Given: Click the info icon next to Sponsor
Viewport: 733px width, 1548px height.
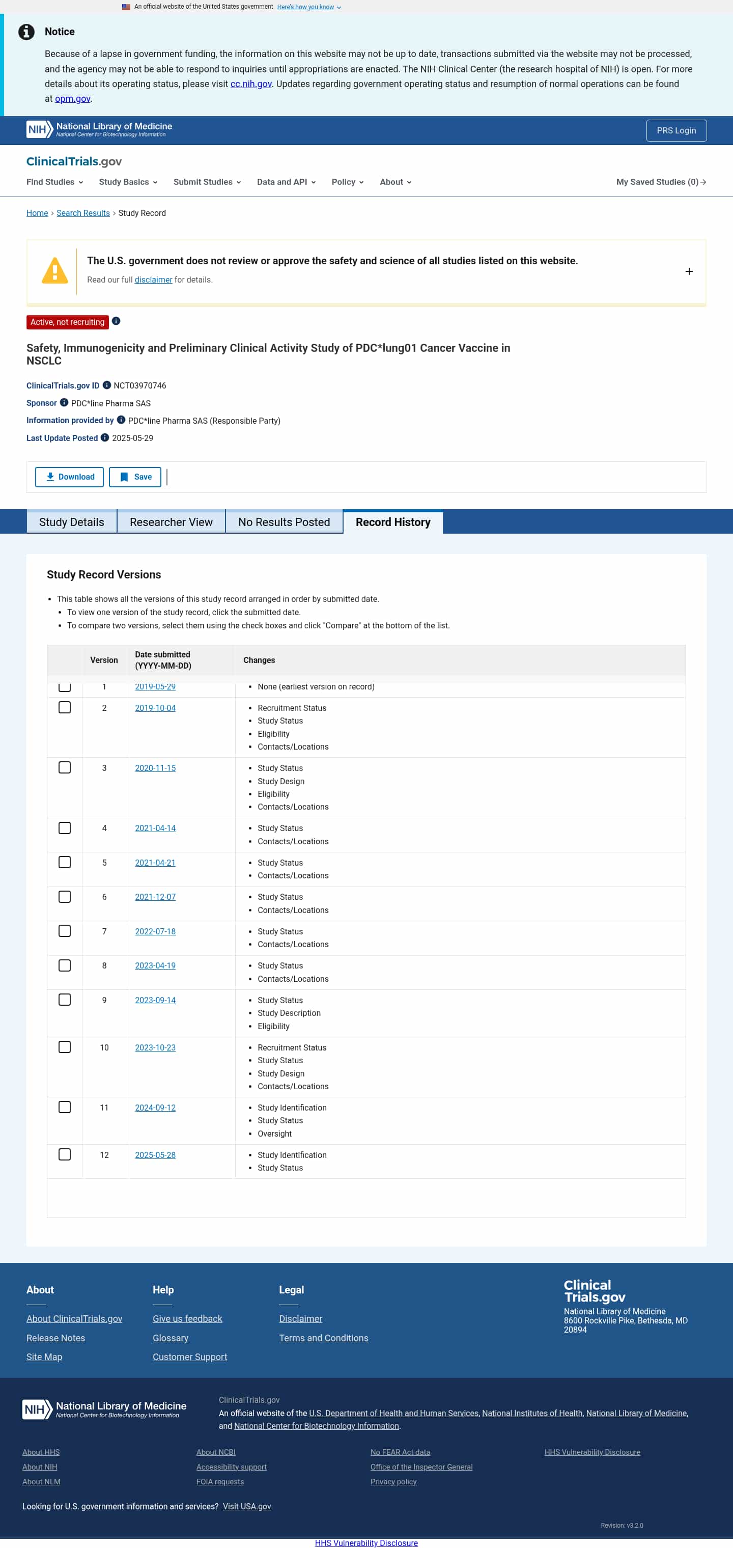Looking at the screenshot, I should pos(64,403).
